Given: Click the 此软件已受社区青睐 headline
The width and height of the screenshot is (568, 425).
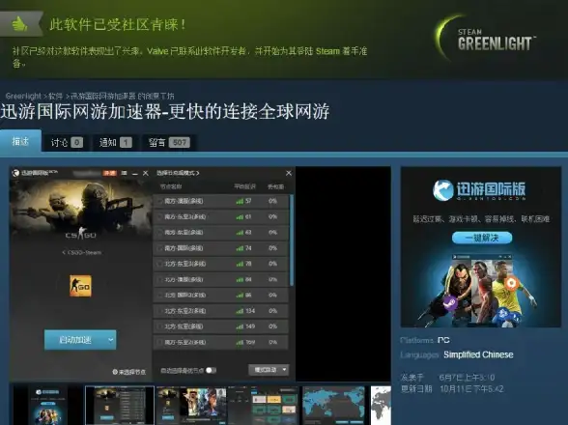Looking at the screenshot, I should (x=118, y=25).
